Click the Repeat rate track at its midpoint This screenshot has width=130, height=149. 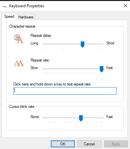[73, 69]
